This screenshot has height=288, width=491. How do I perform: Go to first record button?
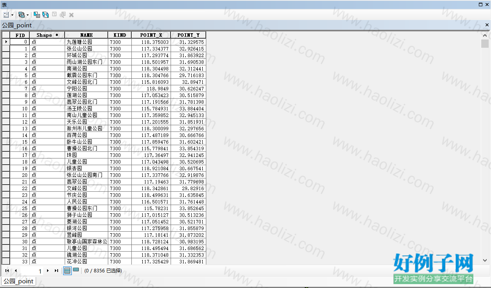pos(7,270)
